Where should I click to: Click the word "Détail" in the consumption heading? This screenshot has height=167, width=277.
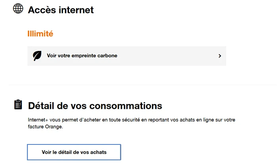click(41, 106)
